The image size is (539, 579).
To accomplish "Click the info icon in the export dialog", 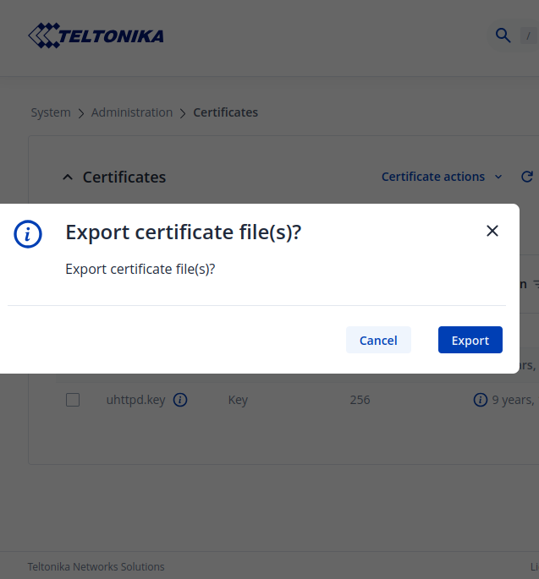I will [x=28, y=233].
